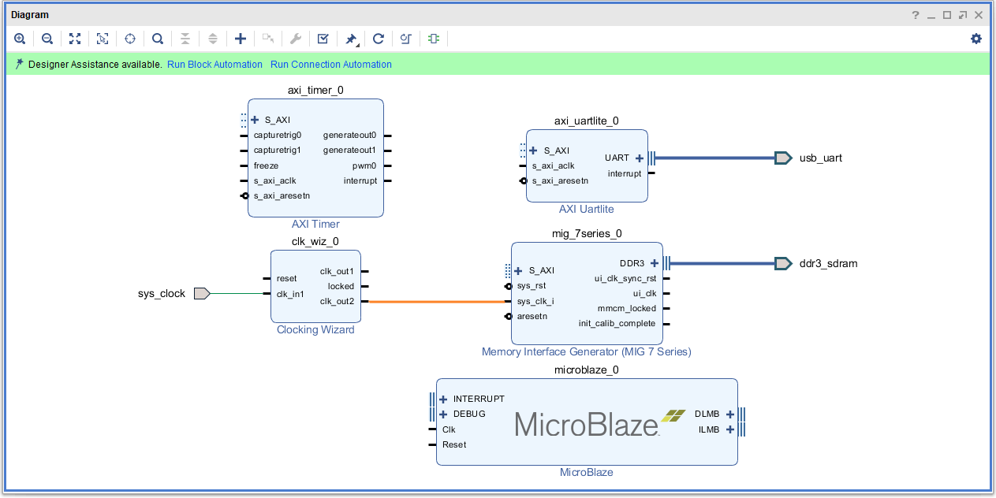This screenshot has height=498, width=996.
Task: Click the Select Area icon
Action: 103,39
